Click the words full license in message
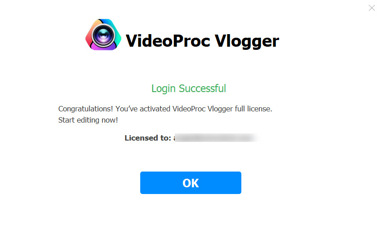Image resolution: width=382 pixels, height=247 pixels. point(253,109)
